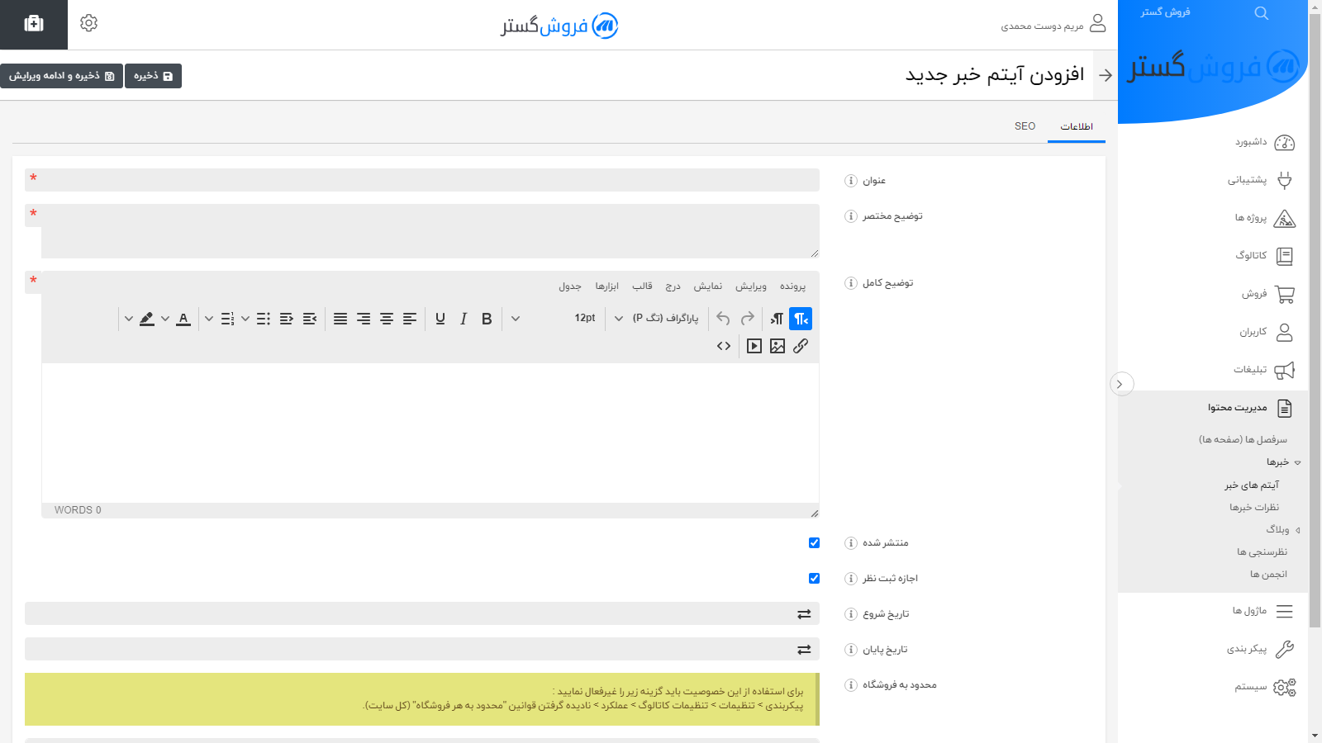Image resolution: width=1322 pixels, height=743 pixels.
Task: Open the داشبورد sidebar icon
Action: click(x=1283, y=142)
